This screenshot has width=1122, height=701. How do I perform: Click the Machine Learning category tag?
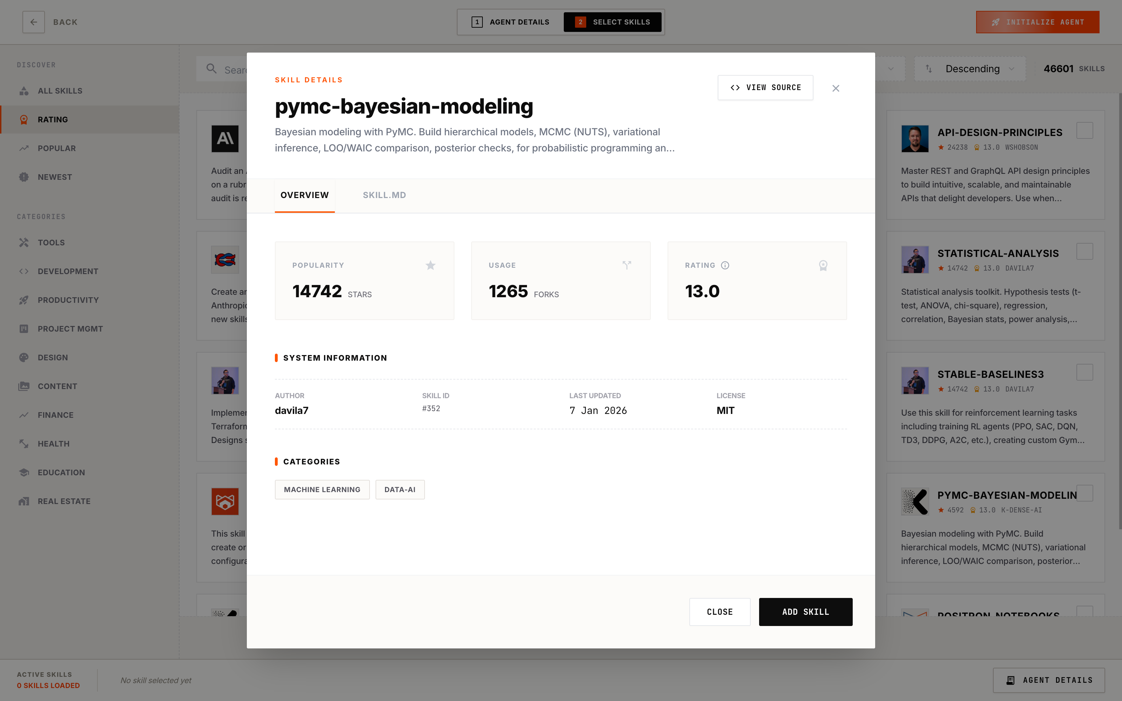[322, 490]
